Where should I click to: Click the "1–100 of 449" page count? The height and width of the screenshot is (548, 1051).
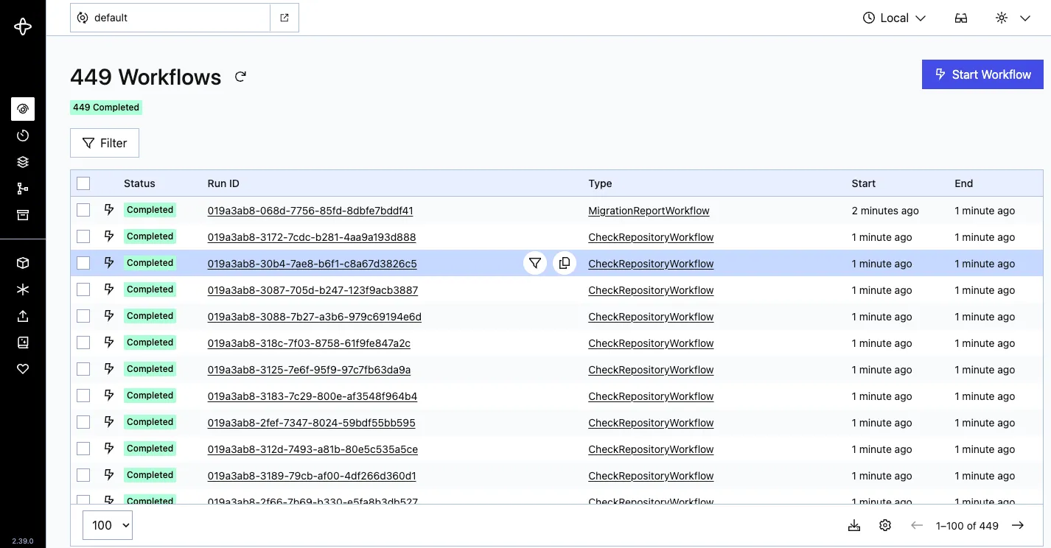point(967,526)
